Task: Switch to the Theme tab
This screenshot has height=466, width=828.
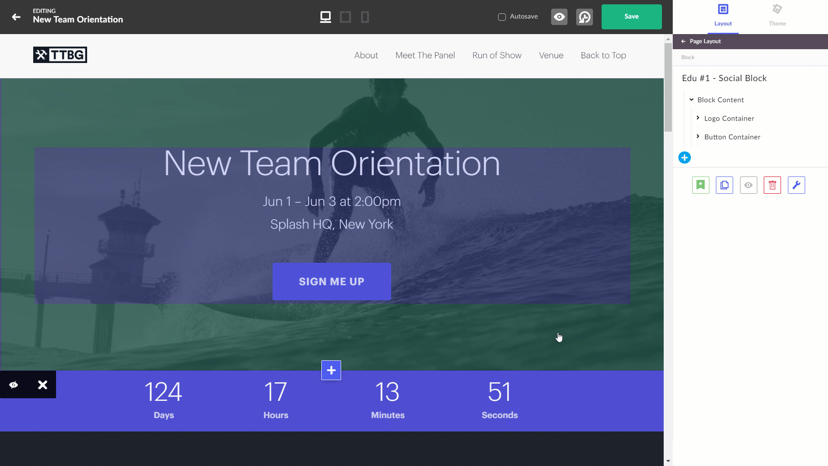Action: tap(777, 16)
